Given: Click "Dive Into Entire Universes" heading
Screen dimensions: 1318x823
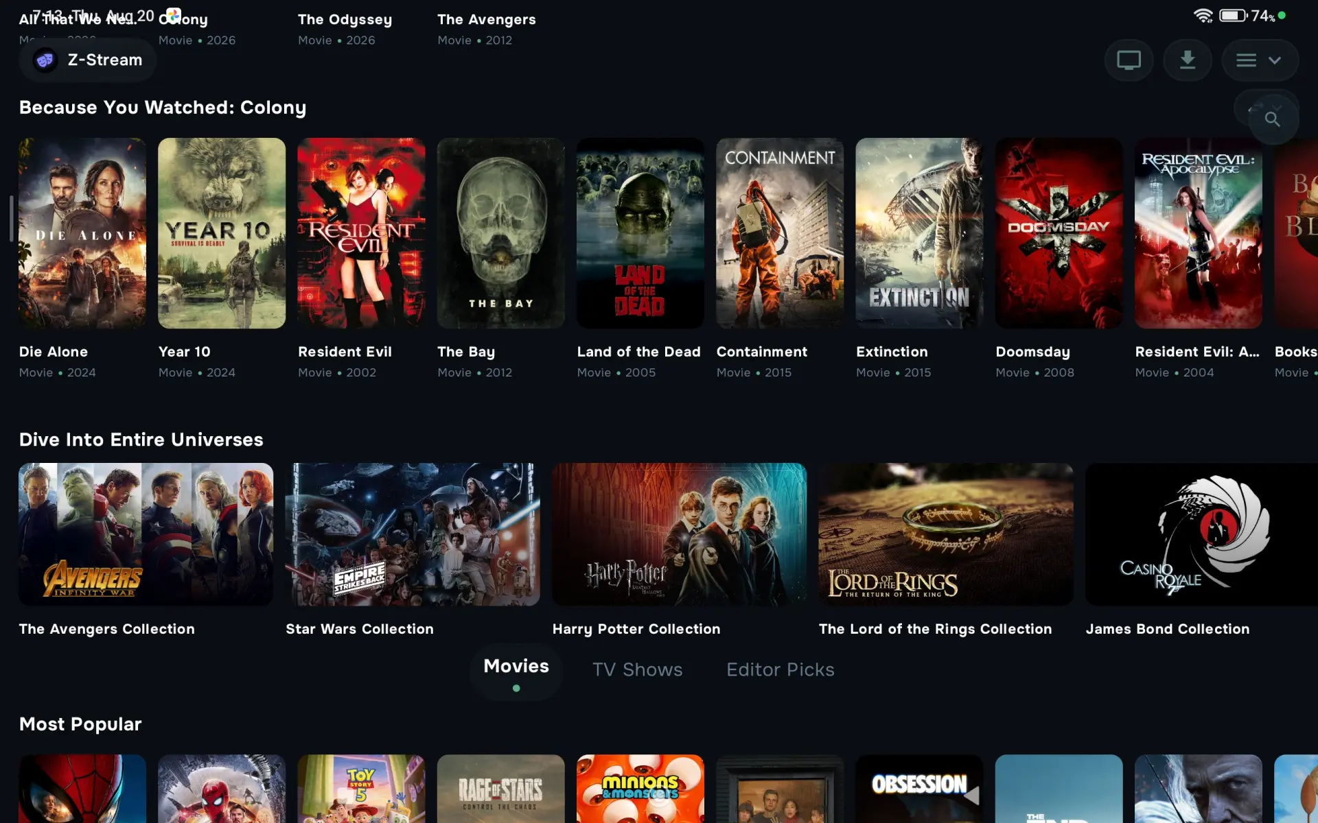Looking at the screenshot, I should coord(141,440).
